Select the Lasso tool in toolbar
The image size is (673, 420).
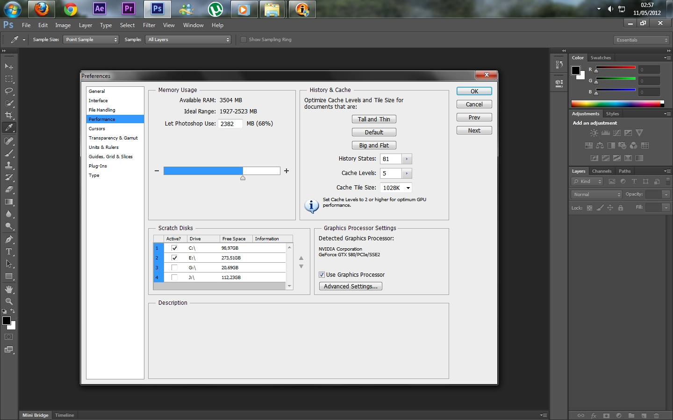pyautogui.click(x=9, y=91)
